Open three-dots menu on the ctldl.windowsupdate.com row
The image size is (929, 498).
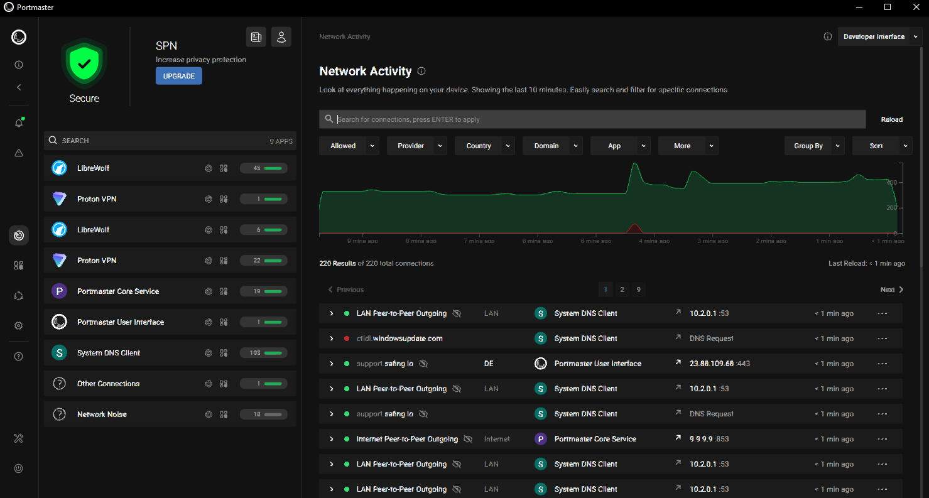coord(883,338)
